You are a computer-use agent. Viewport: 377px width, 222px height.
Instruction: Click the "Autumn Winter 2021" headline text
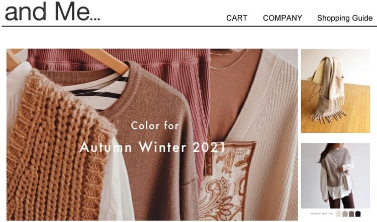(x=152, y=147)
